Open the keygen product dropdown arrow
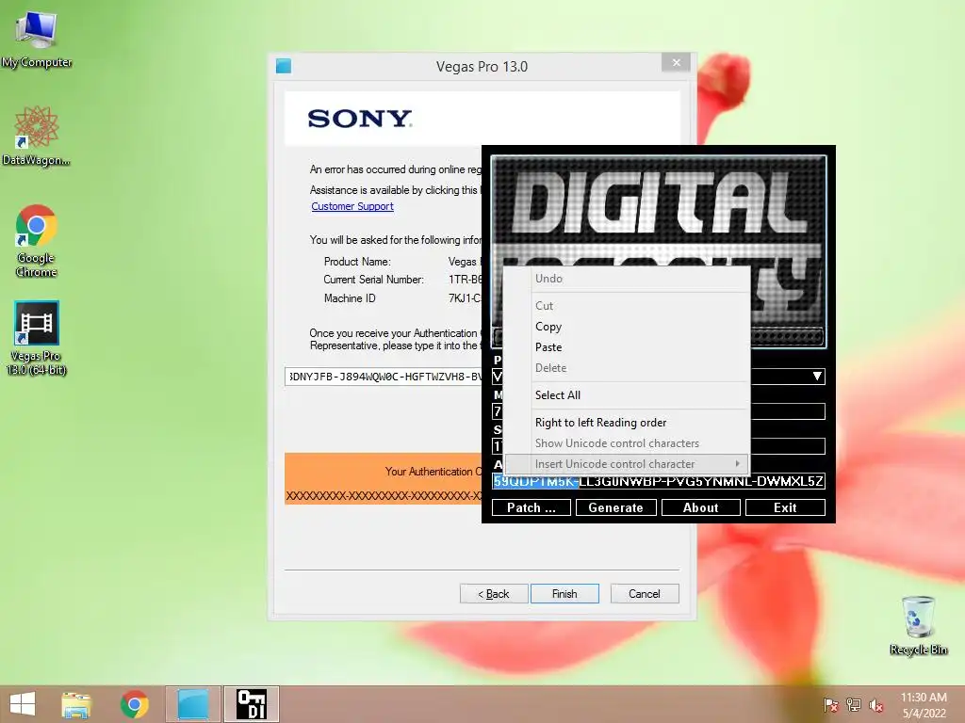This screenshot has height=723, width=965. pyautogui.click(x=817, y=377)
